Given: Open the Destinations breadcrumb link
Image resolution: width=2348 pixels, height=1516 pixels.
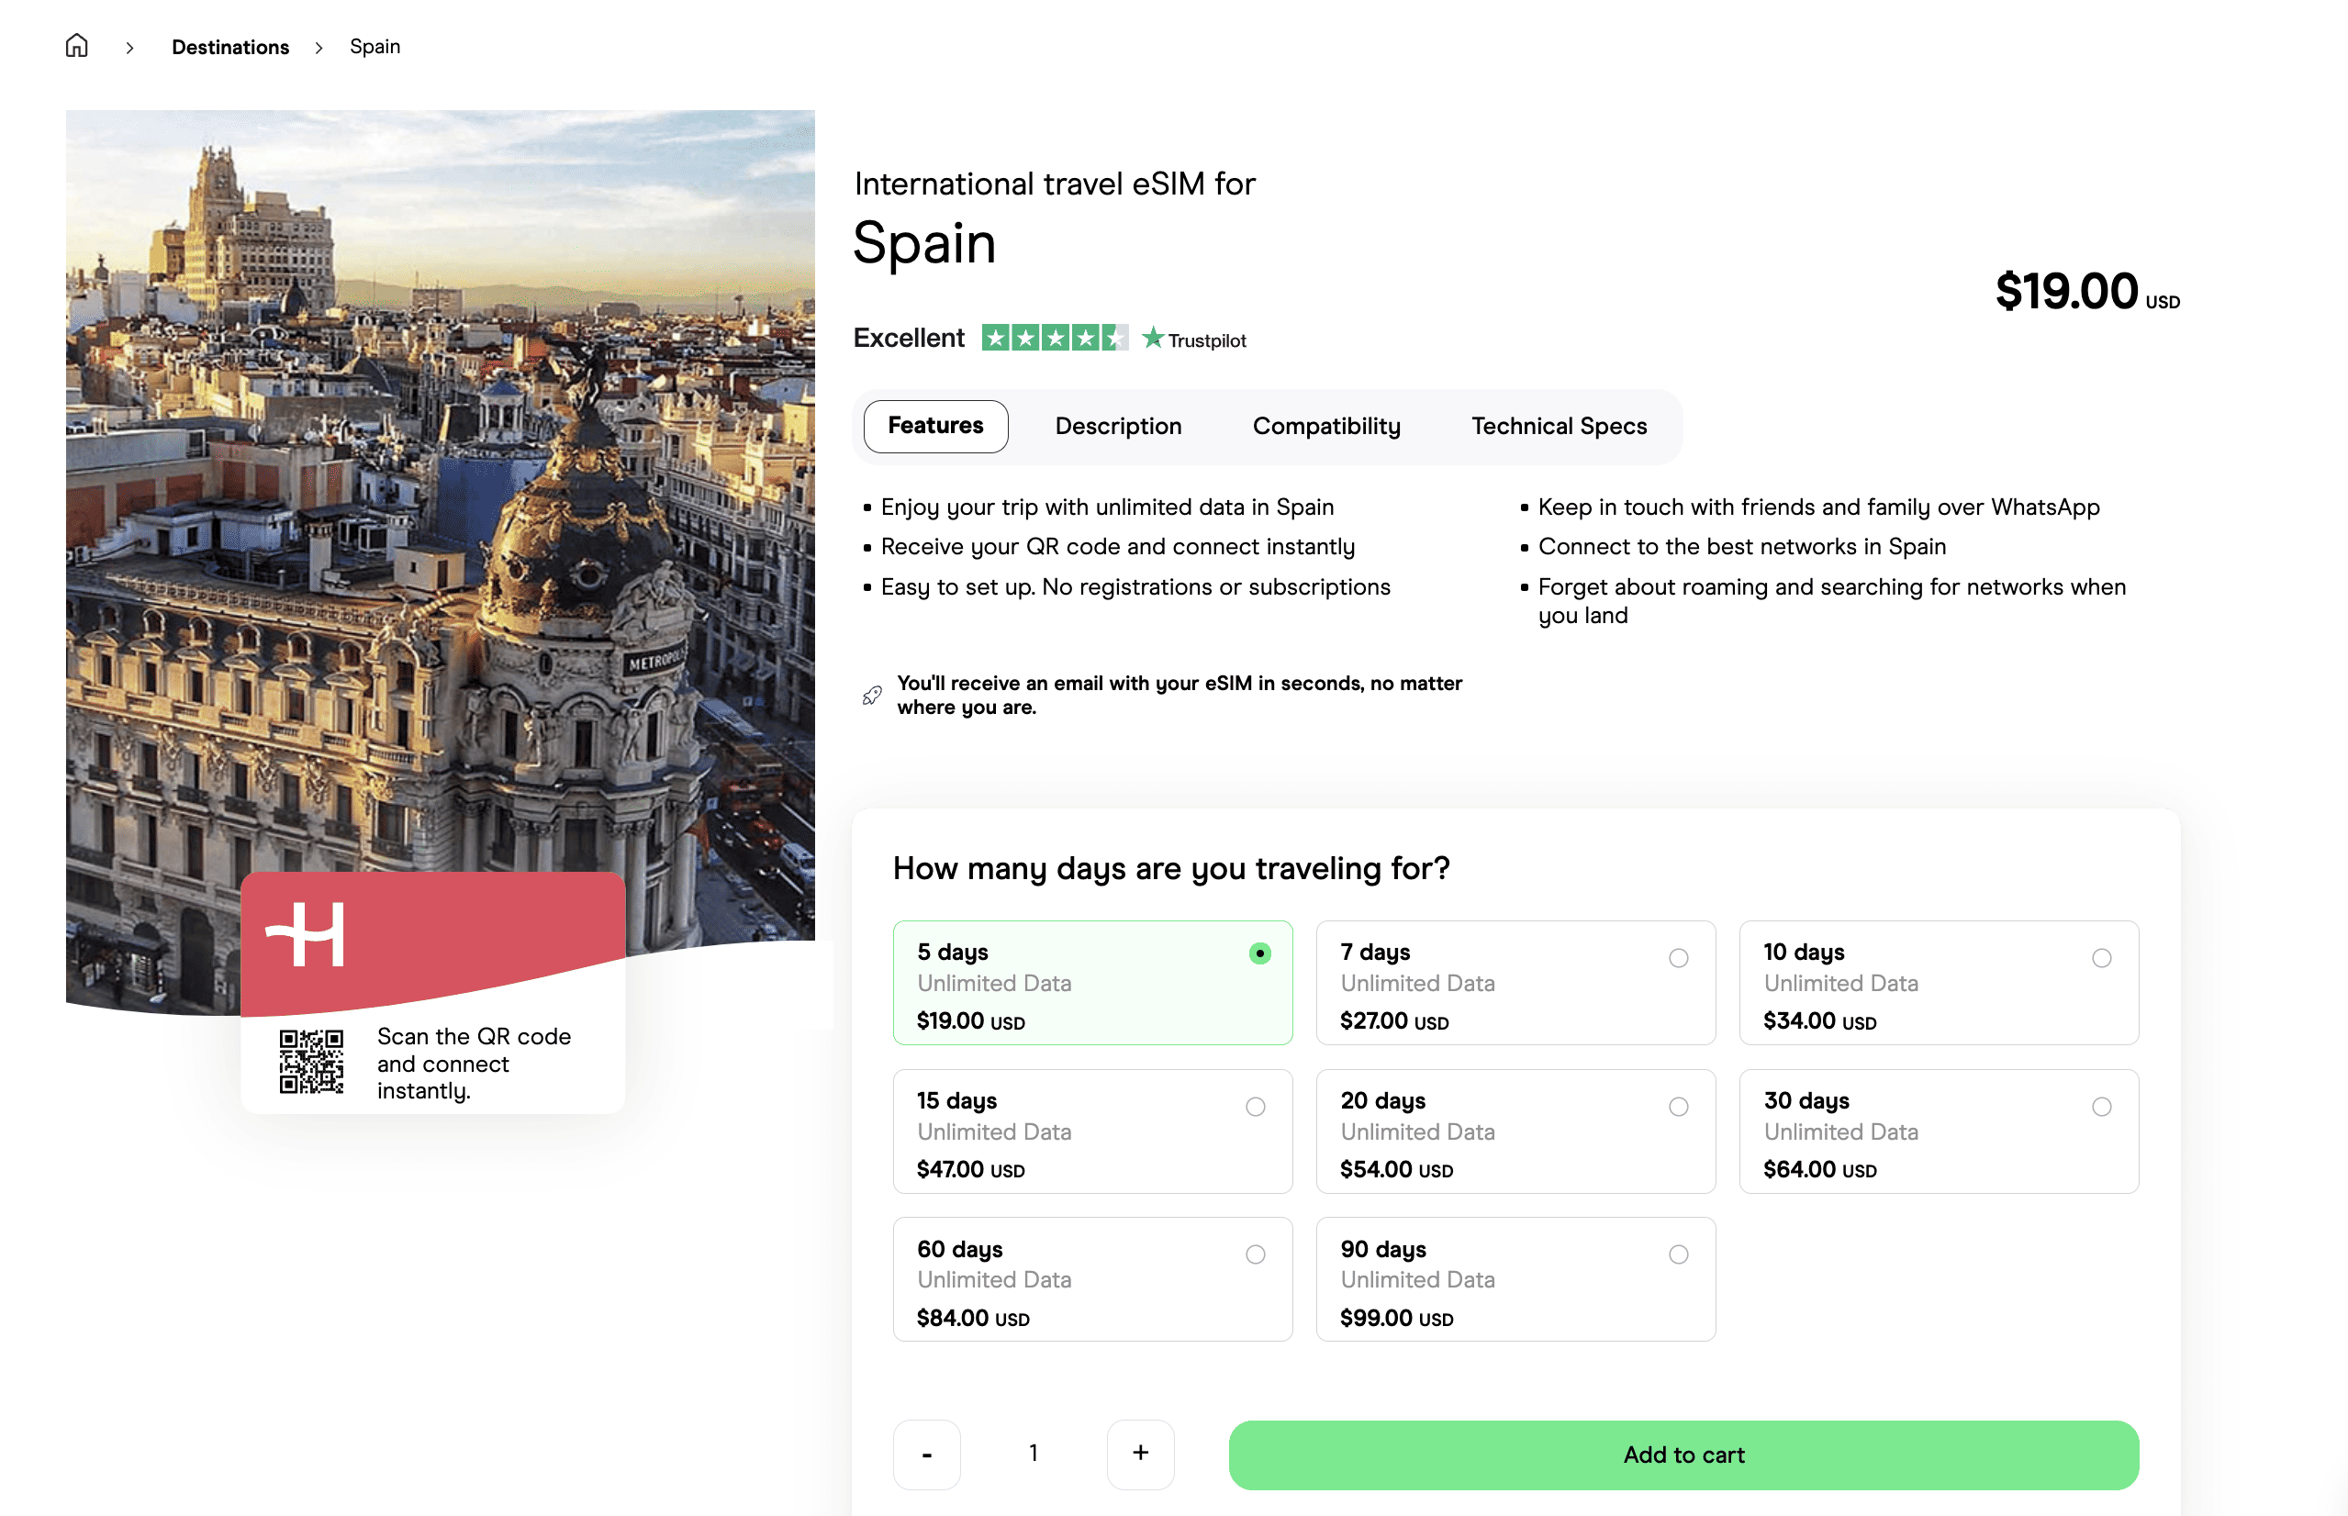Looking at the screenshot, I should coord(229,46).
